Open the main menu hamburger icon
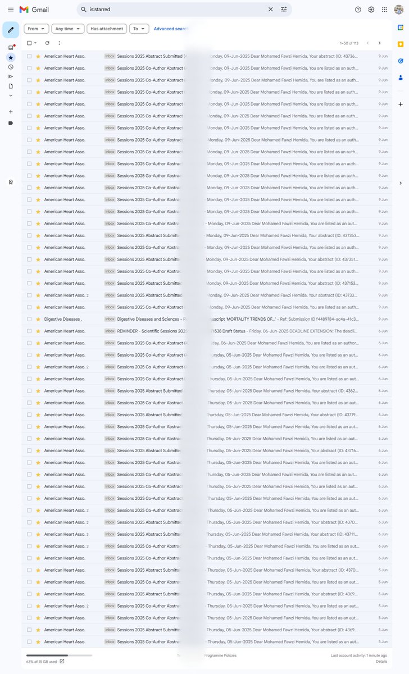This screenshot has height=674, width=409. (x=11, y=10)
